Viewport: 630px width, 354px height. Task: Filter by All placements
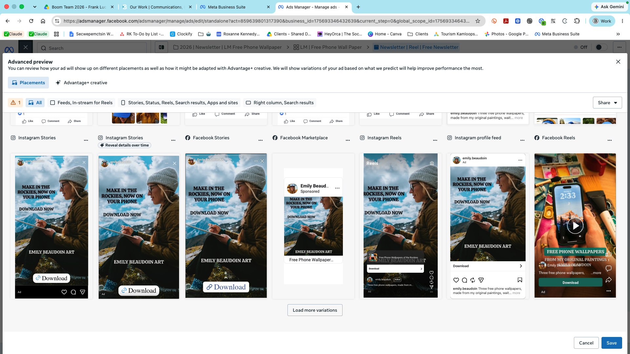(35, 103)
